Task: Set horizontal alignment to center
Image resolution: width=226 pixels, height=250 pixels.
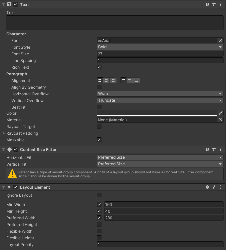Action: tap(106, 80)
